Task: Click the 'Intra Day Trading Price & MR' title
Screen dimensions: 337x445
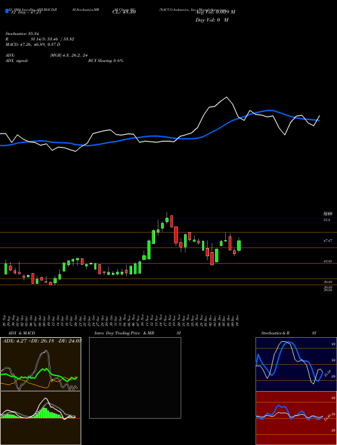Action: (124, 333)
